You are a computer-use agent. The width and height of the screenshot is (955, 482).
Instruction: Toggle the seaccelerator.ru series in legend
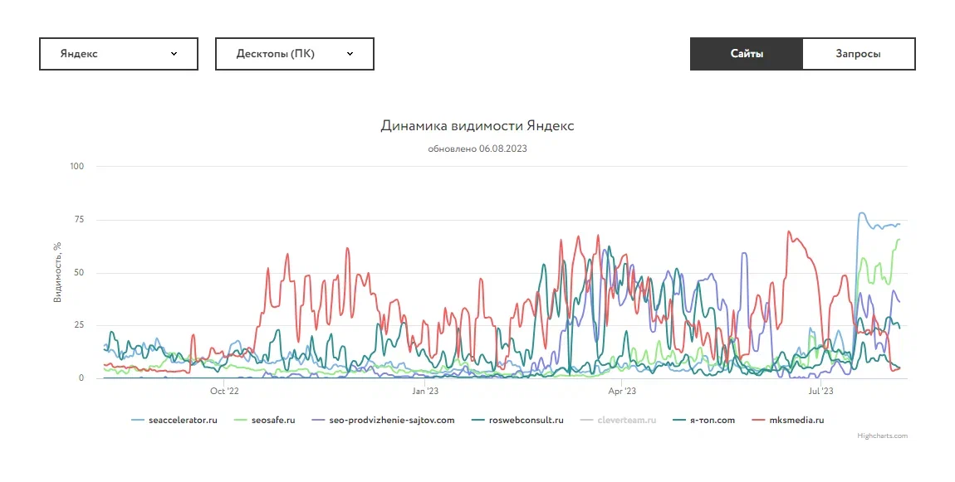(x=174, y=420)
